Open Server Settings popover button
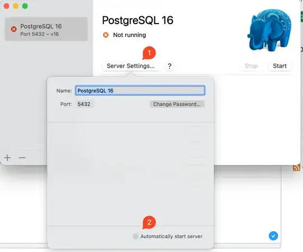The width and height of the screenshot is (303, 252). [x=130, y=66]
